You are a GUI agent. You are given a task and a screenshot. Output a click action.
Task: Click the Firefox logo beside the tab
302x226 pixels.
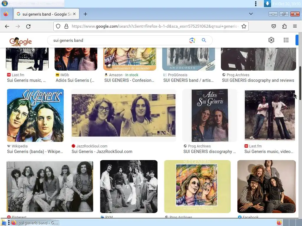coord(6,14)
